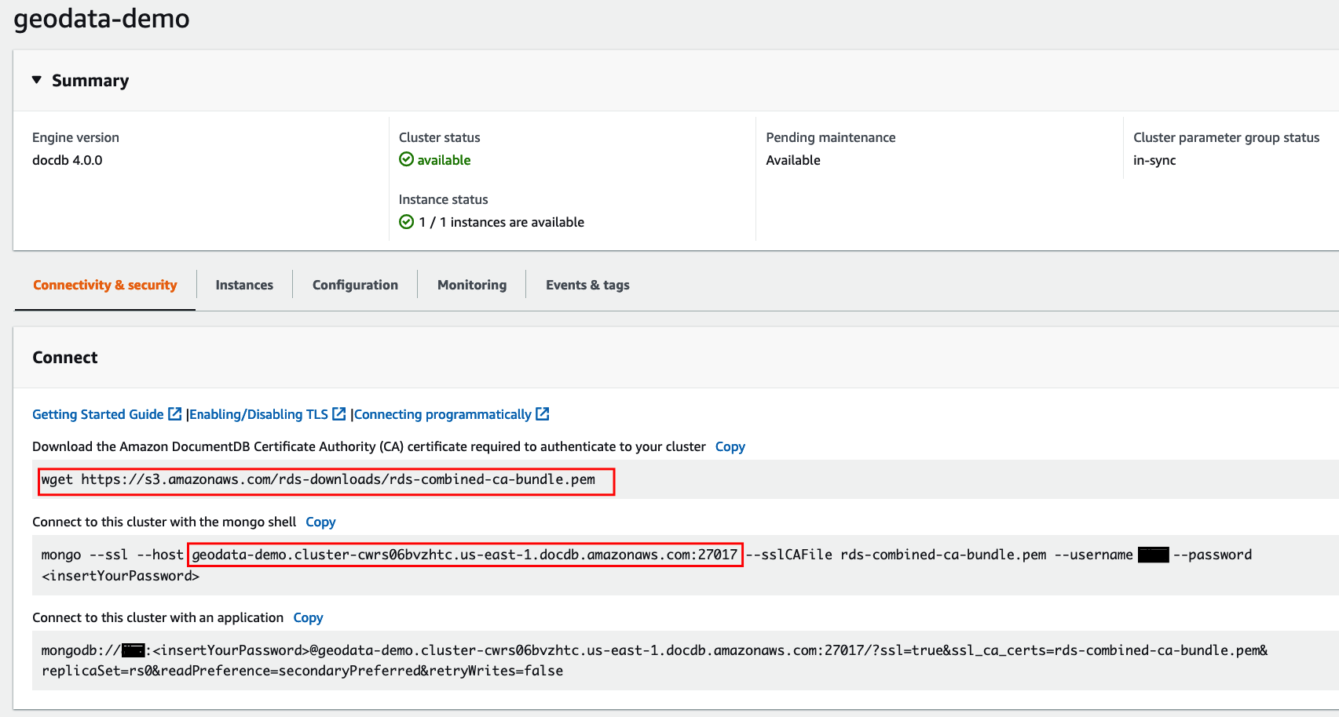Select the Connectivity & security tab
Viewport: 1339px width, 717px height.
point(105,285)
